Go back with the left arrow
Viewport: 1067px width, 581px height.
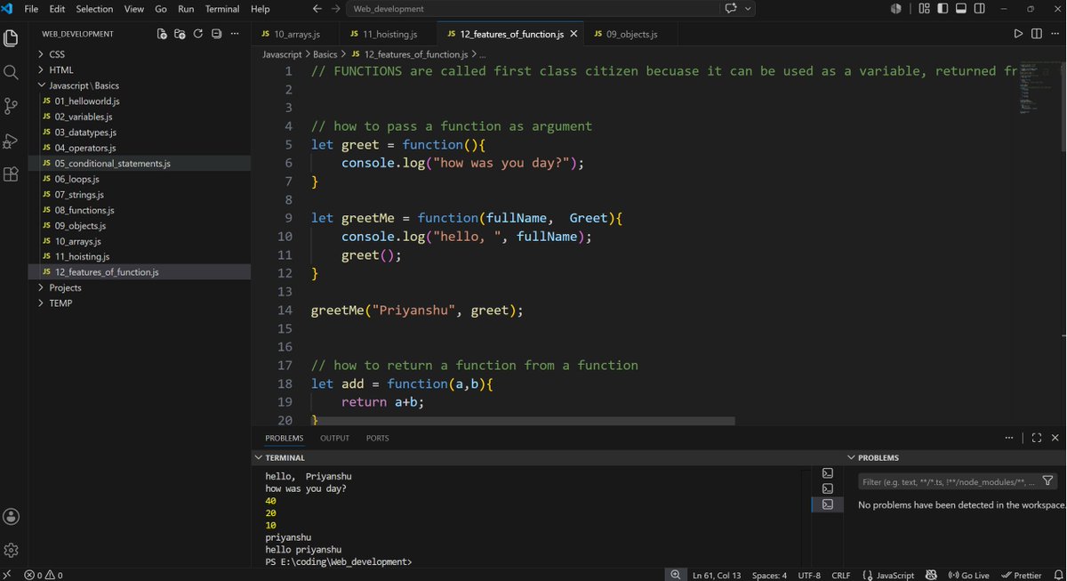pyautogui.click(x=317, y=9)
